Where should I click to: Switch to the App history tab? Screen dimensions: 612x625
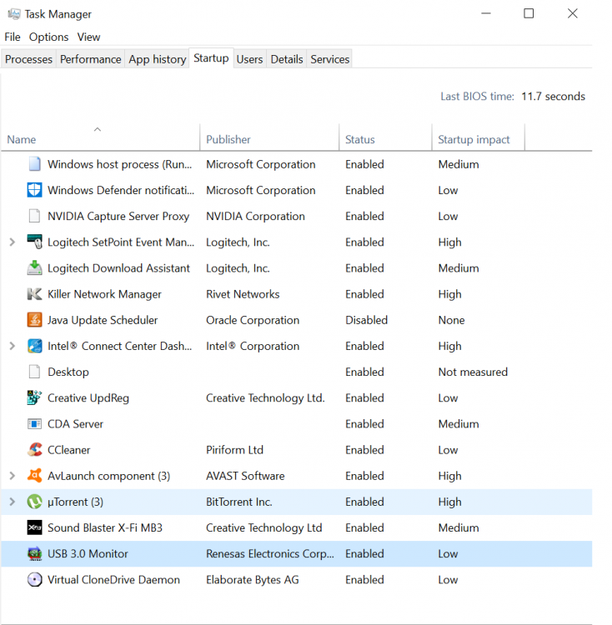point(157,59)
